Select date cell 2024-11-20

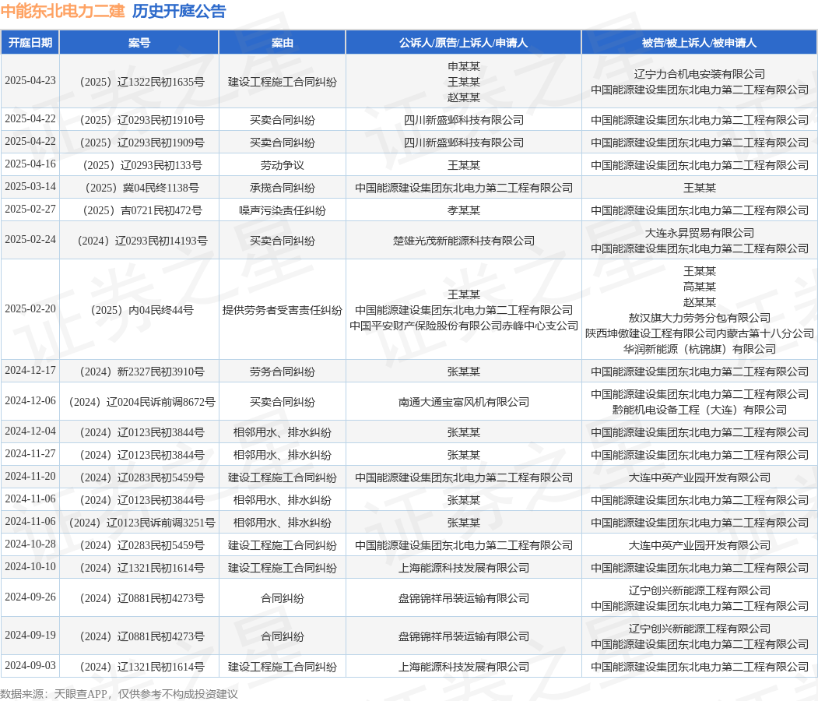tap(30, 476)
